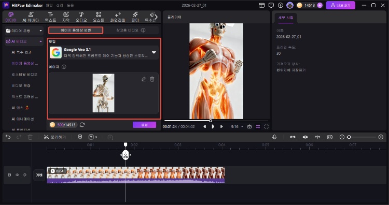389x205 pixels.
Task: Open the Google Veo 3.1 model dropdown
Action: [x=104, y=52]
